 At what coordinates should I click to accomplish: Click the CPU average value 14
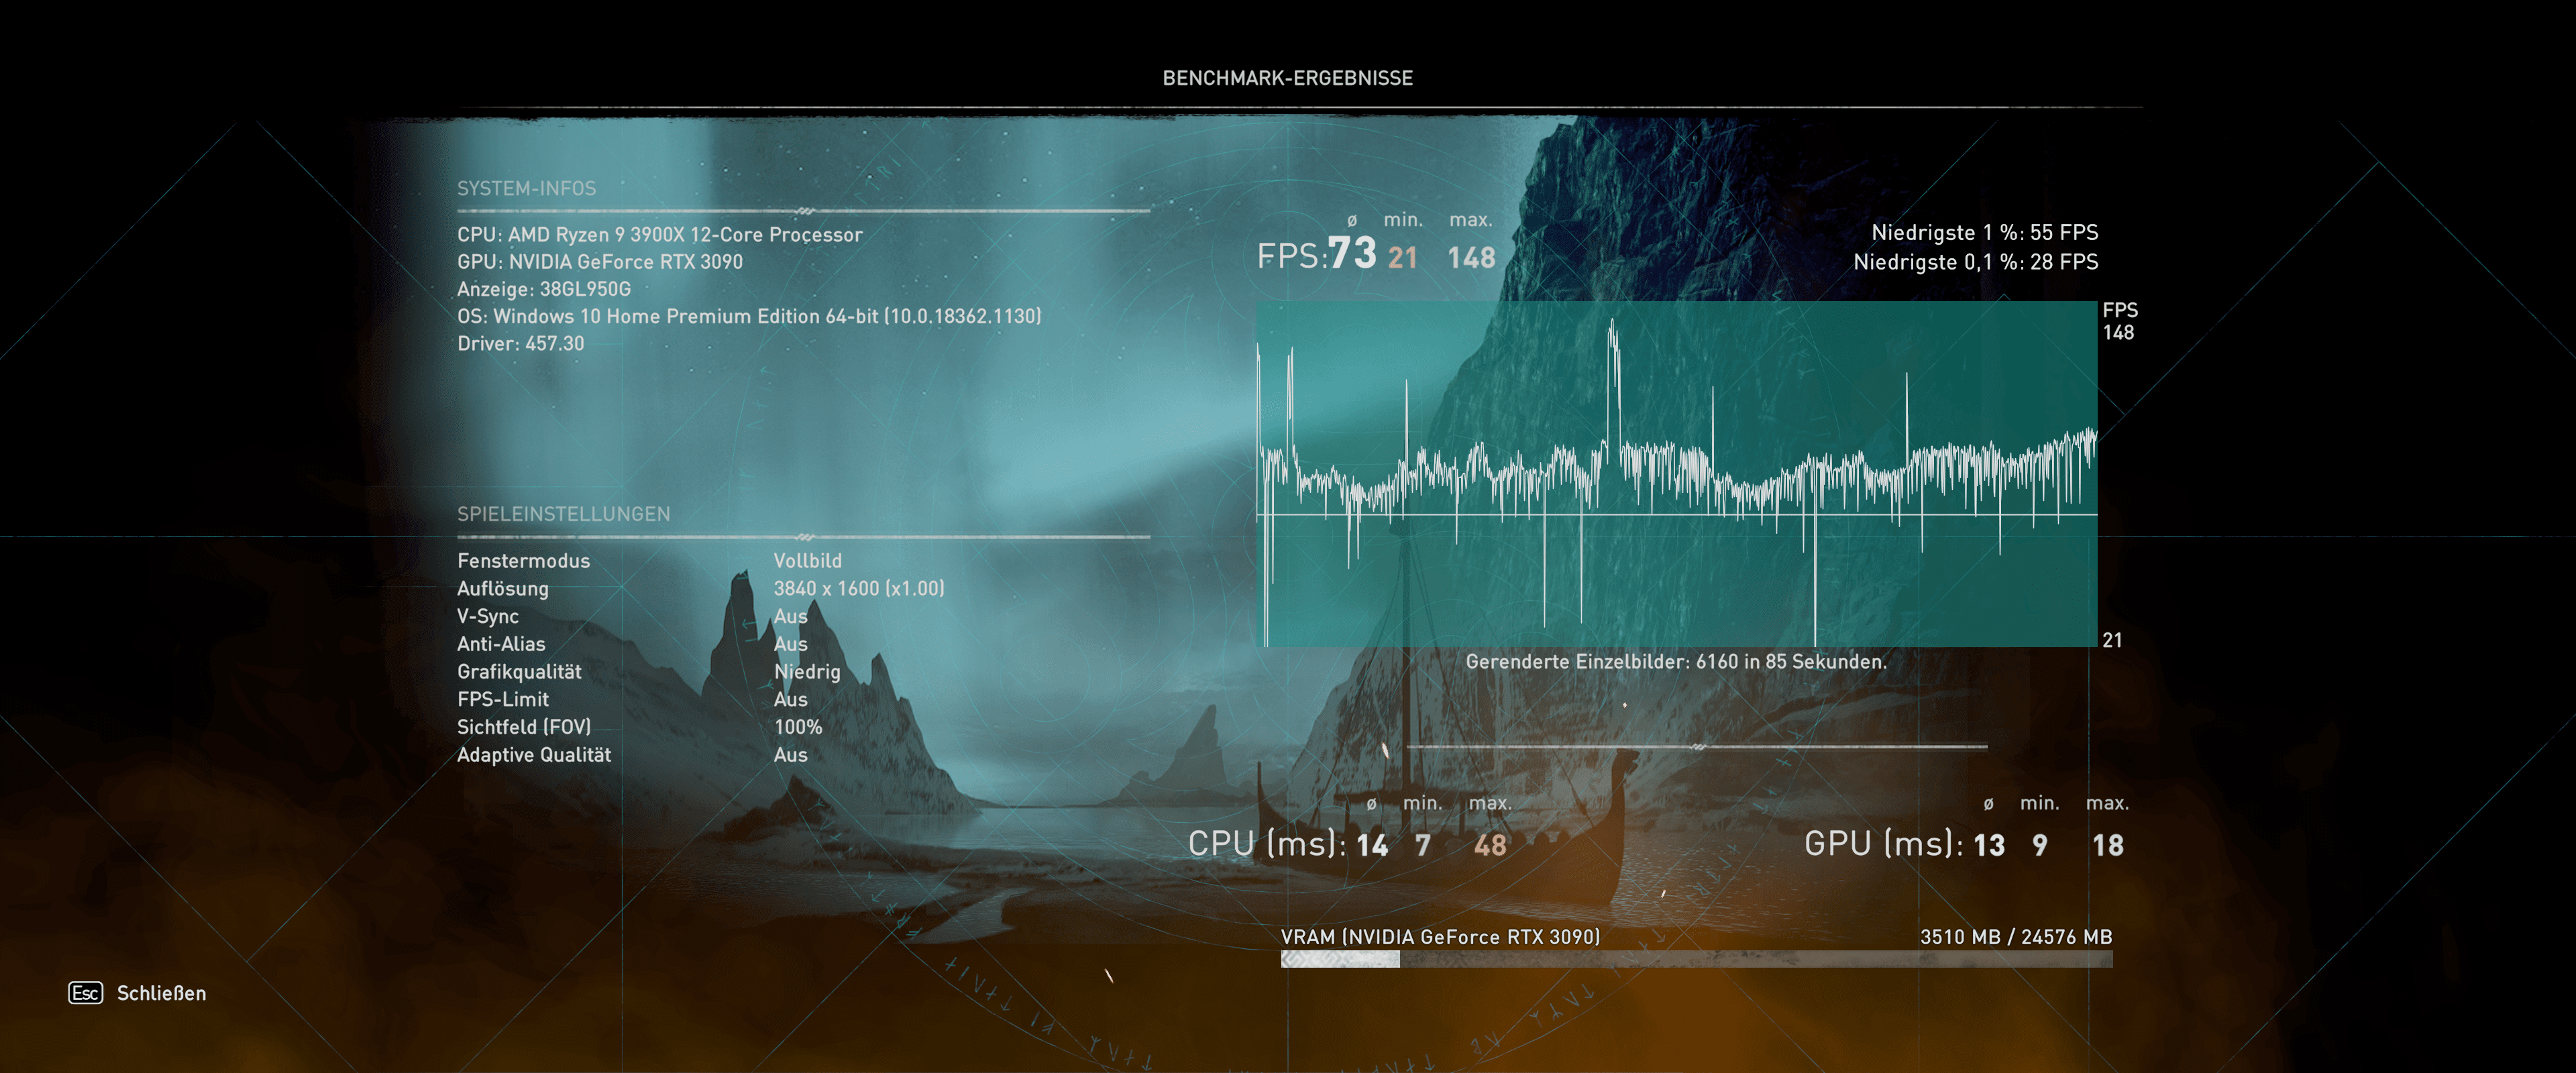point(1372,846)
